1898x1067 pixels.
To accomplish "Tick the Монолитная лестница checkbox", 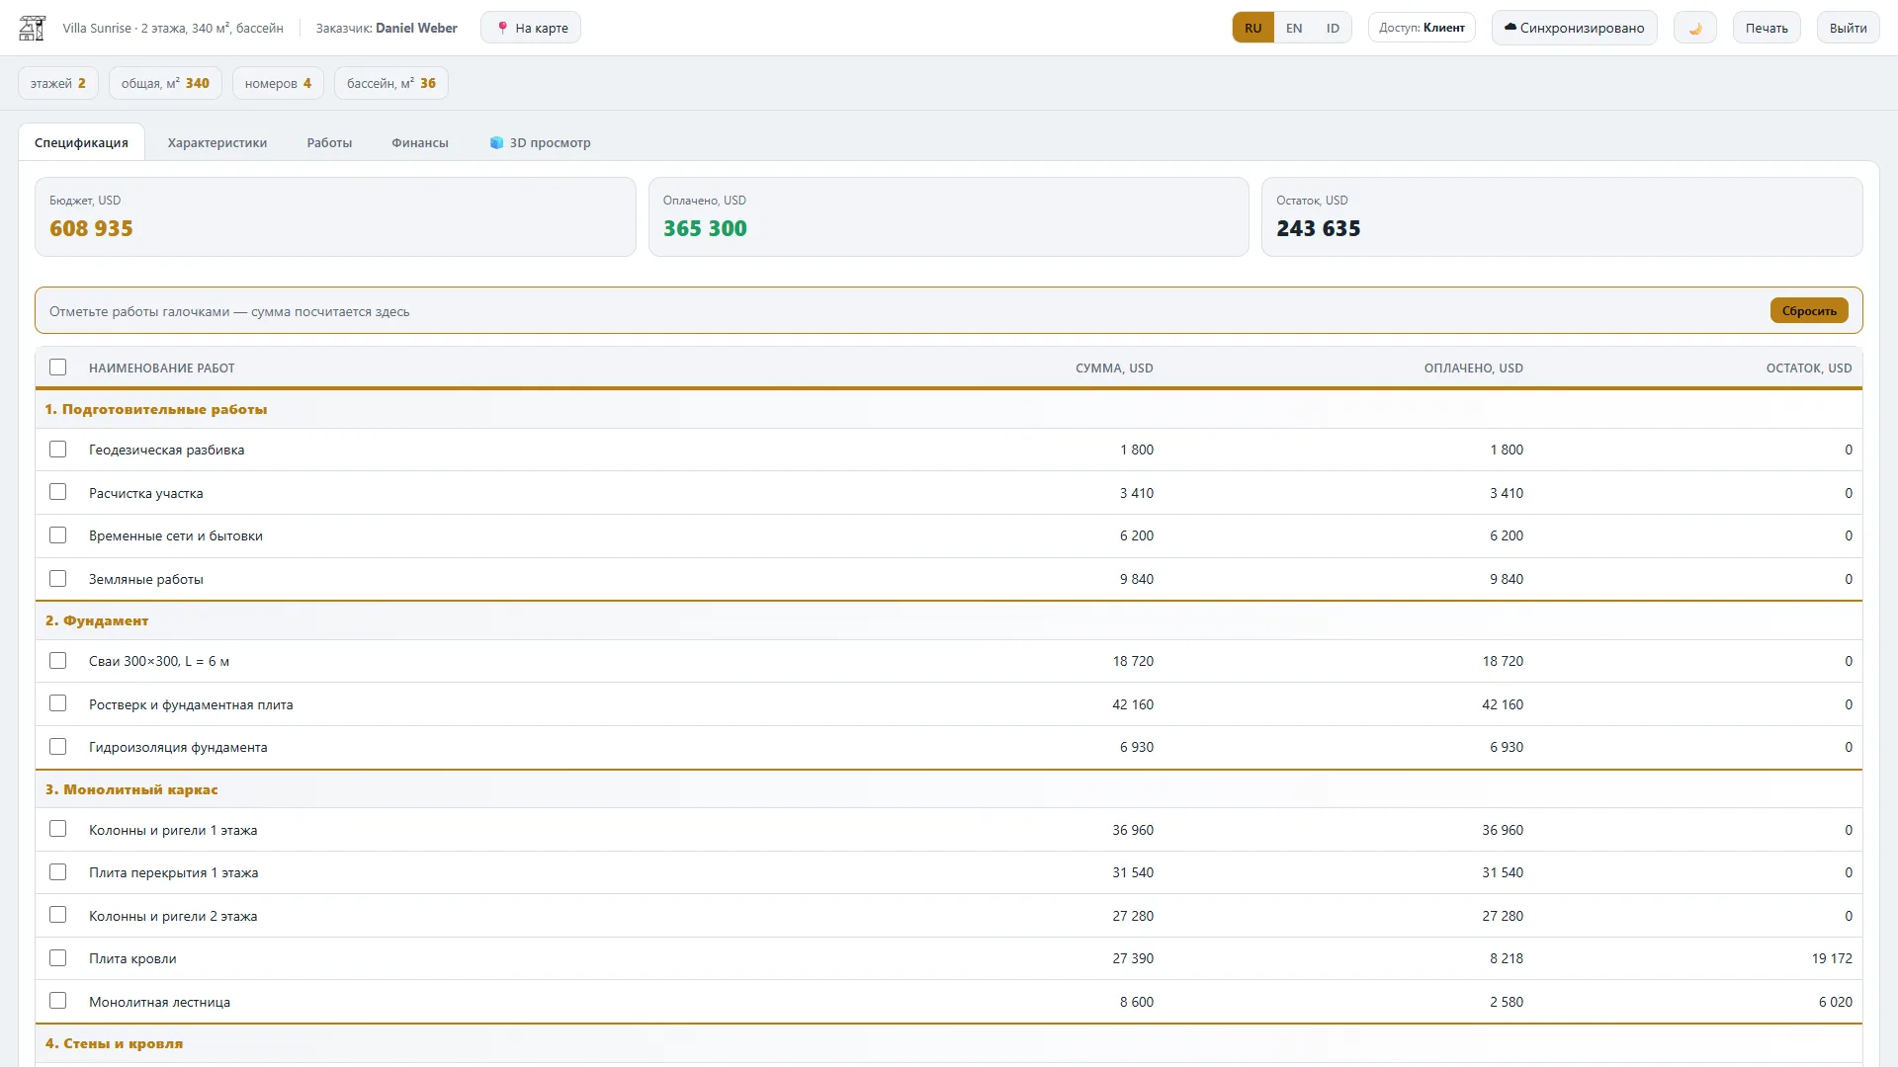I will pyautogui.click(x=58, y=1001).
